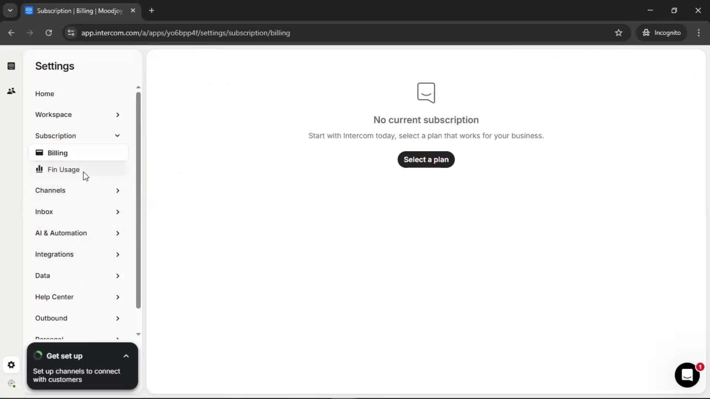Open Chrome menu three dots
The height and width of the screenshot is (399, 710).
(699, 33)
